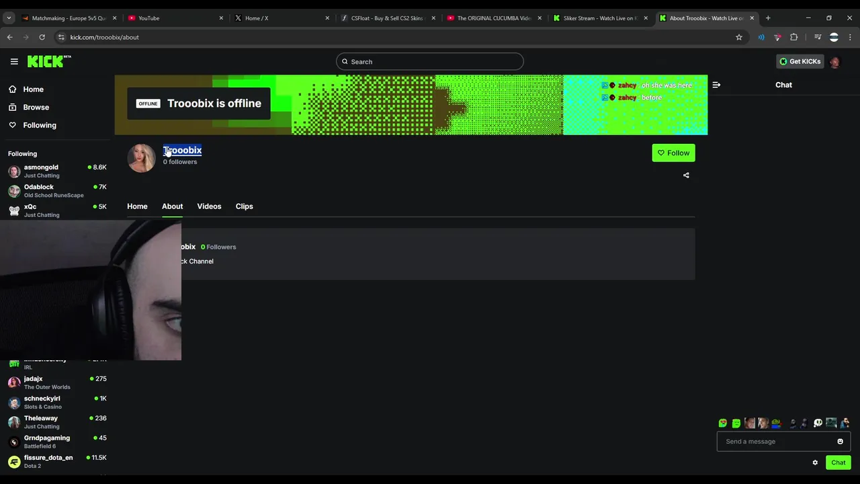
Task: Open the Clips tab
Action: tap(244, 206)
